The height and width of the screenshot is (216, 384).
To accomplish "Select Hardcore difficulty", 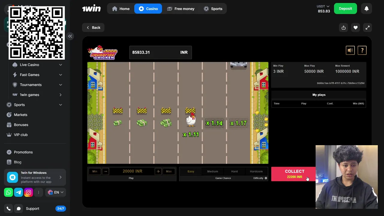I will (x=256, y=171).
